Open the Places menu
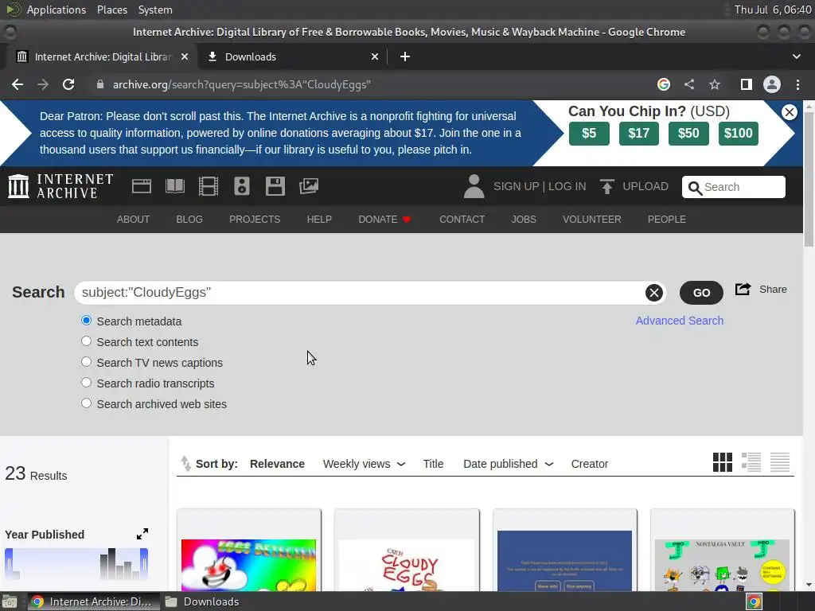Viewport: 815px width, 611px height. 112,10
